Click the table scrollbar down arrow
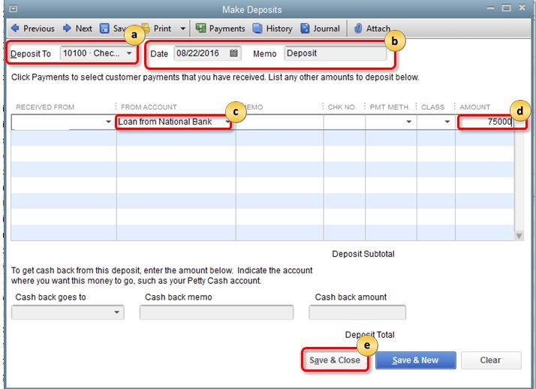Viewport: 536px width, 389px height. click(x=519, y=236)
